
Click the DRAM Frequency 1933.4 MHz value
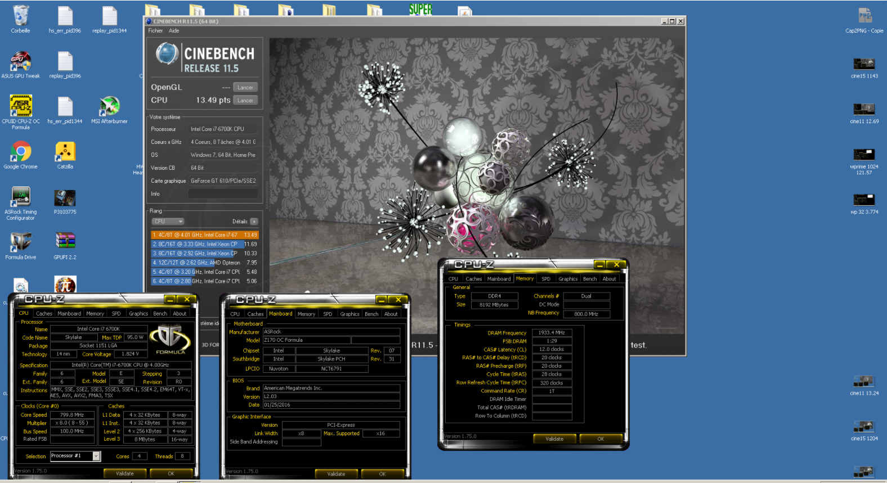[552, 333]
